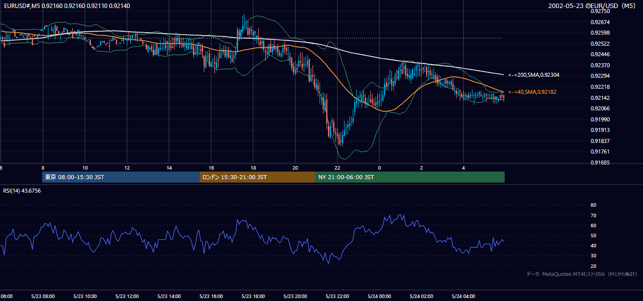This screenshot has width=643, height=301.
Task: Click hour tick 2 under price chart
Action: (422, 168)
